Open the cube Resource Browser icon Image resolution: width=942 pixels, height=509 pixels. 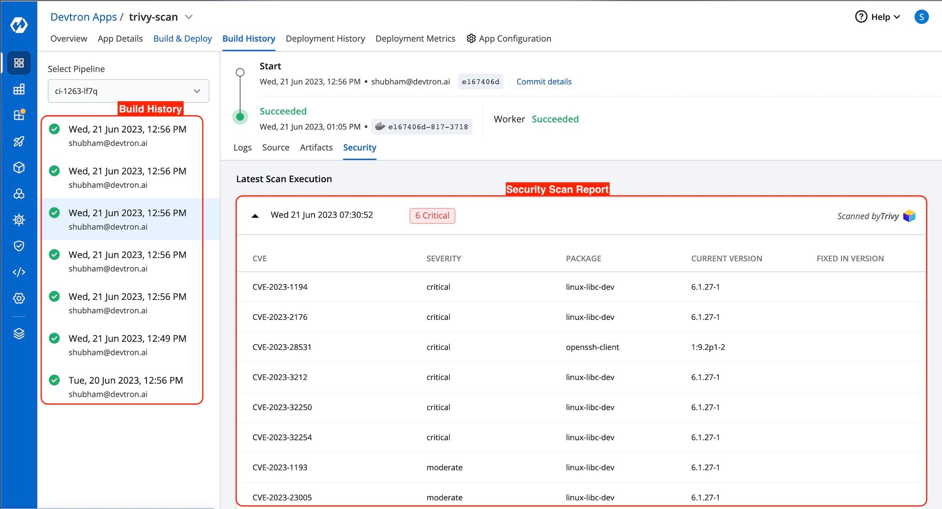tap(19, 168)
